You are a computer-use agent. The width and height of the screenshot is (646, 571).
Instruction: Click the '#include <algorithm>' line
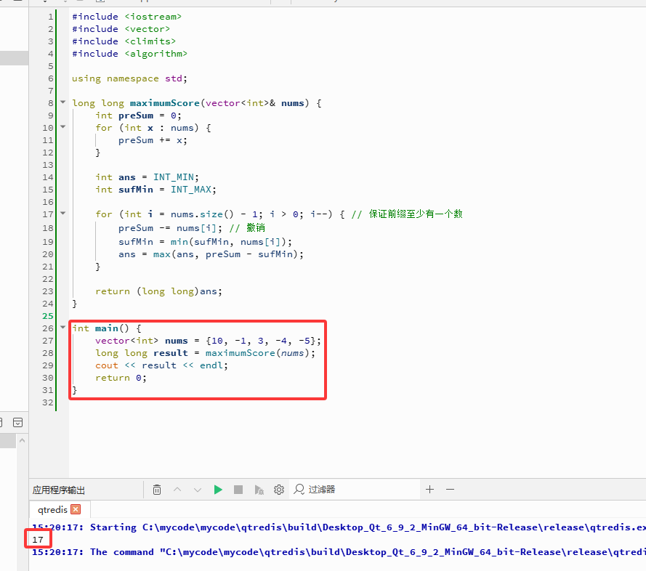[129, 54]
